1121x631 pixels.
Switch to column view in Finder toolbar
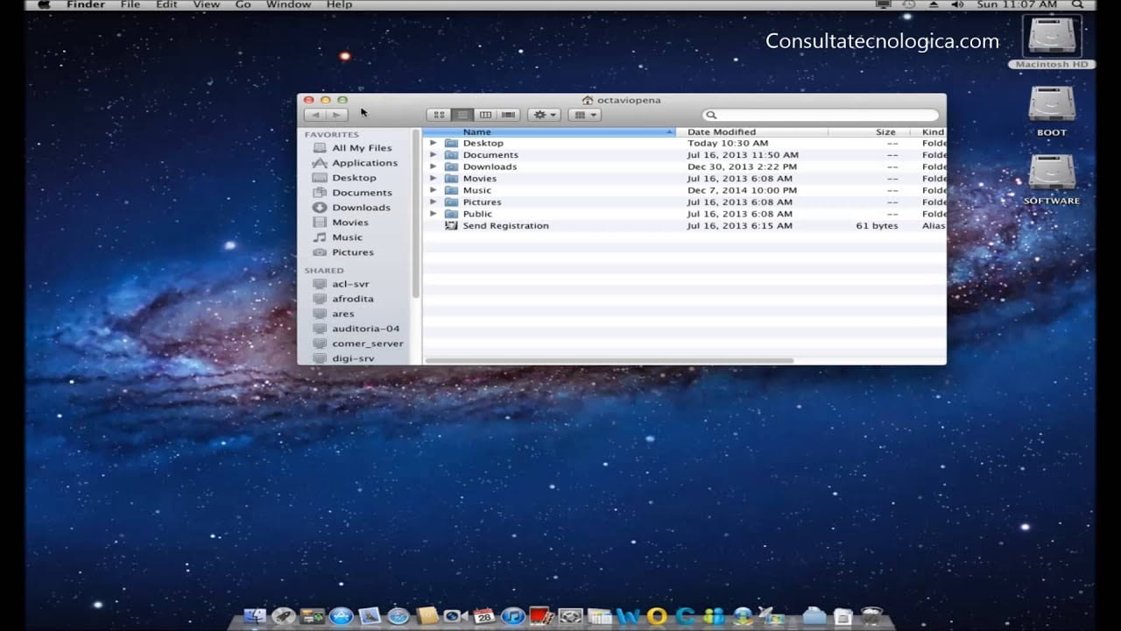(485, 115)
